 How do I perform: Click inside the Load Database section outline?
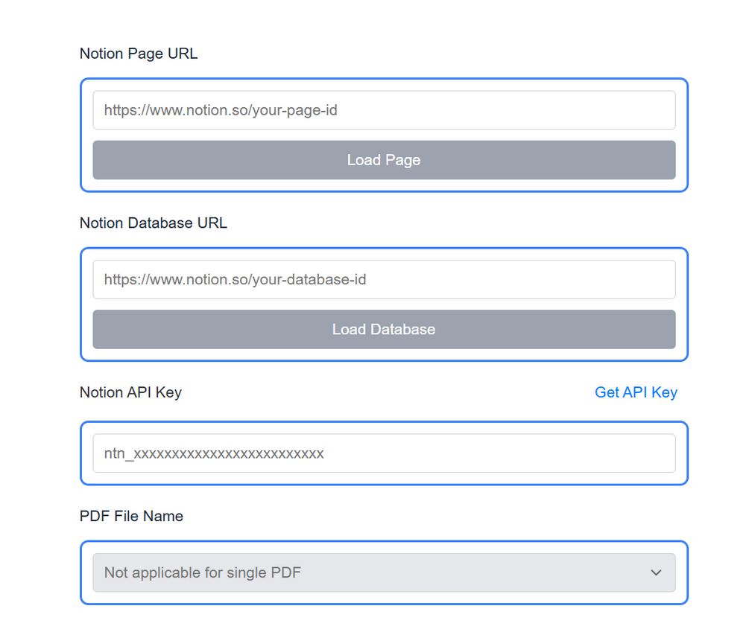click(384, 304)
